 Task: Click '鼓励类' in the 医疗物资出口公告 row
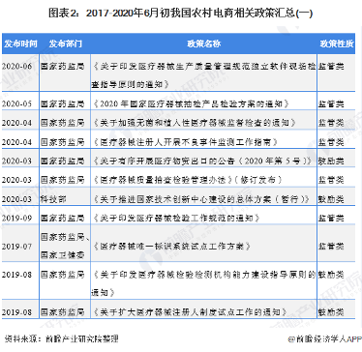(331, 161)
